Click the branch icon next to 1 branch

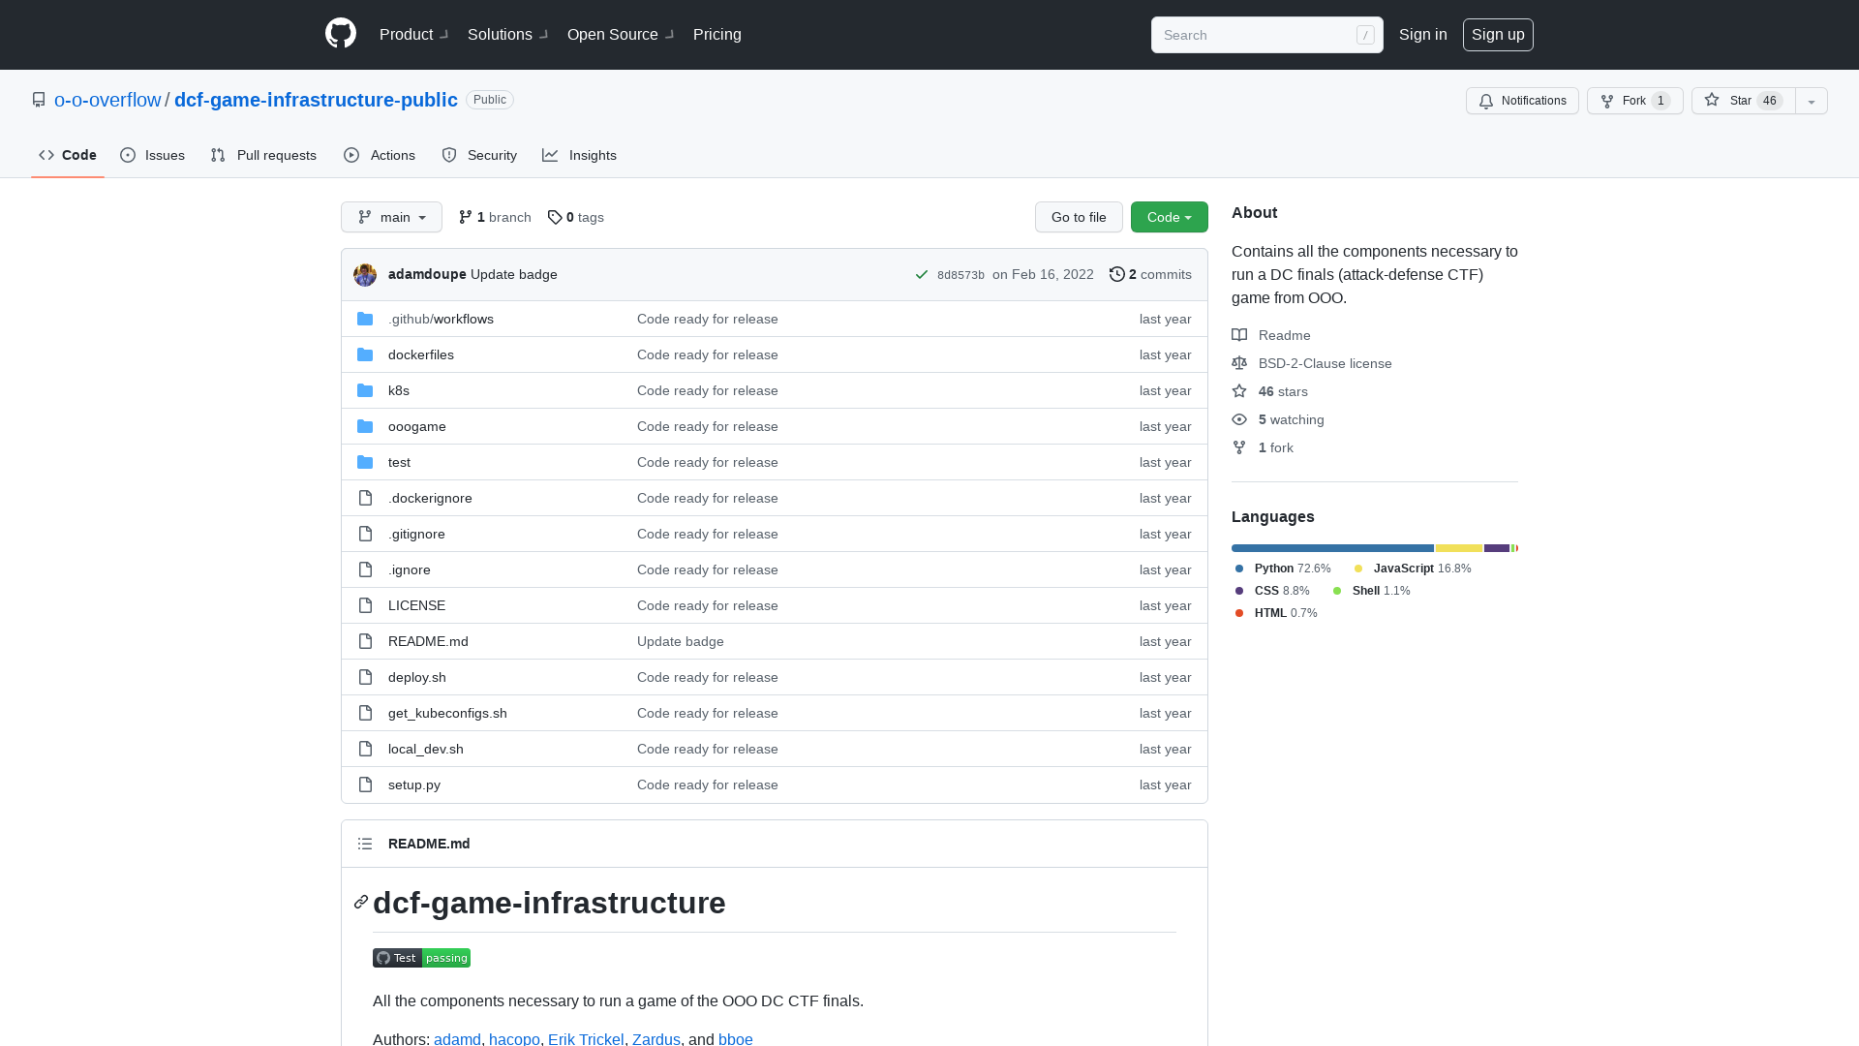pyautogui.click(x=466, y=217)
